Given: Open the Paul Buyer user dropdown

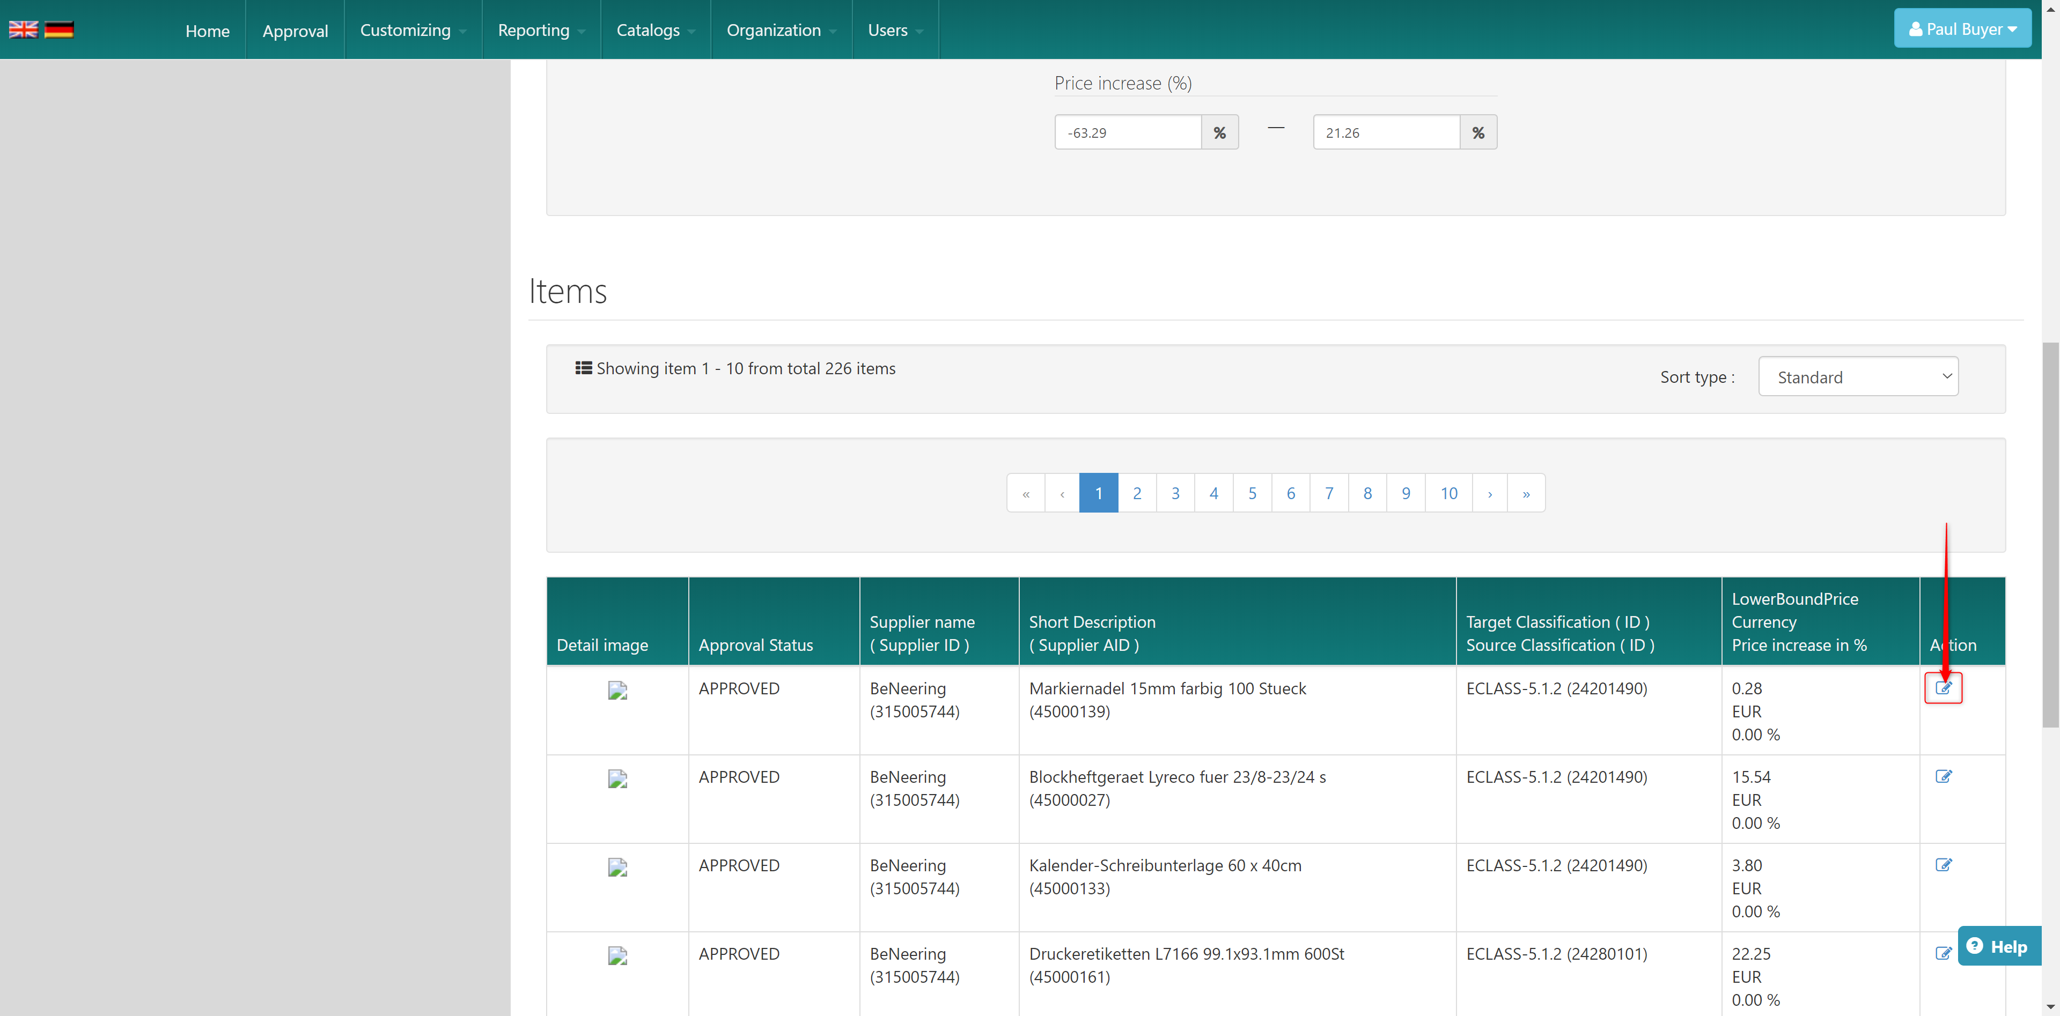Looking at the screenshot, I should pos(1962,29).
